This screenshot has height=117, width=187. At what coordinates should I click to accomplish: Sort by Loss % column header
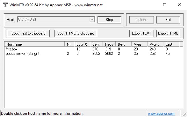[82, 44]
